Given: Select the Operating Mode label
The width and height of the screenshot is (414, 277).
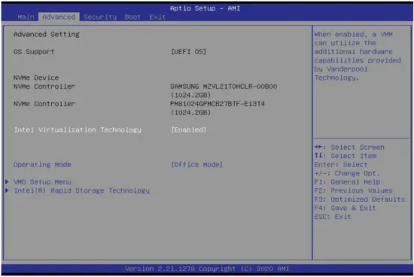Looking at the screenshot, I should tap(42, 165).
